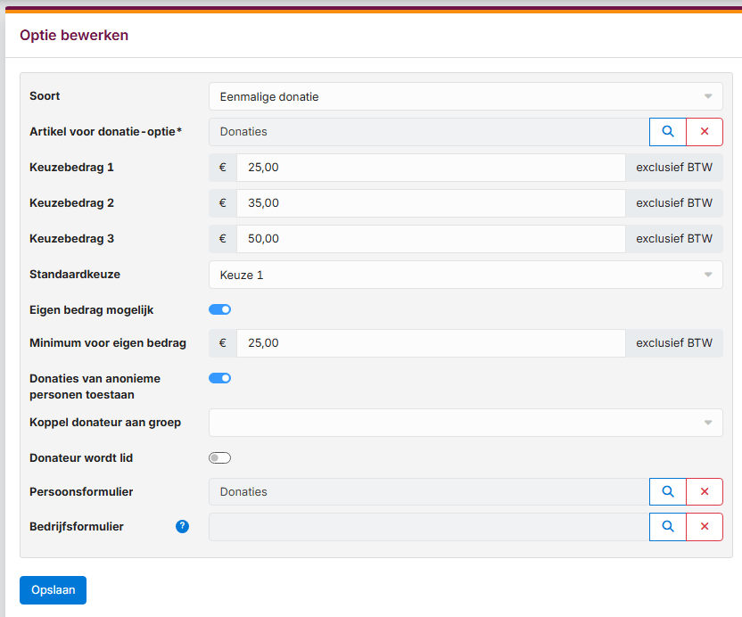Screen dimensions: 742x617
Task: Click the Keuzebedrag 1 amount field
Action: coord(430,168)
